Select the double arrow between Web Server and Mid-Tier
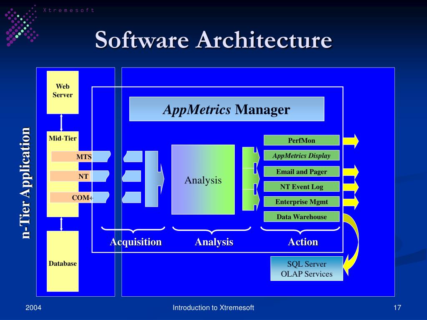Viewport: 427px width, 320px height. (x=61, y=123)
